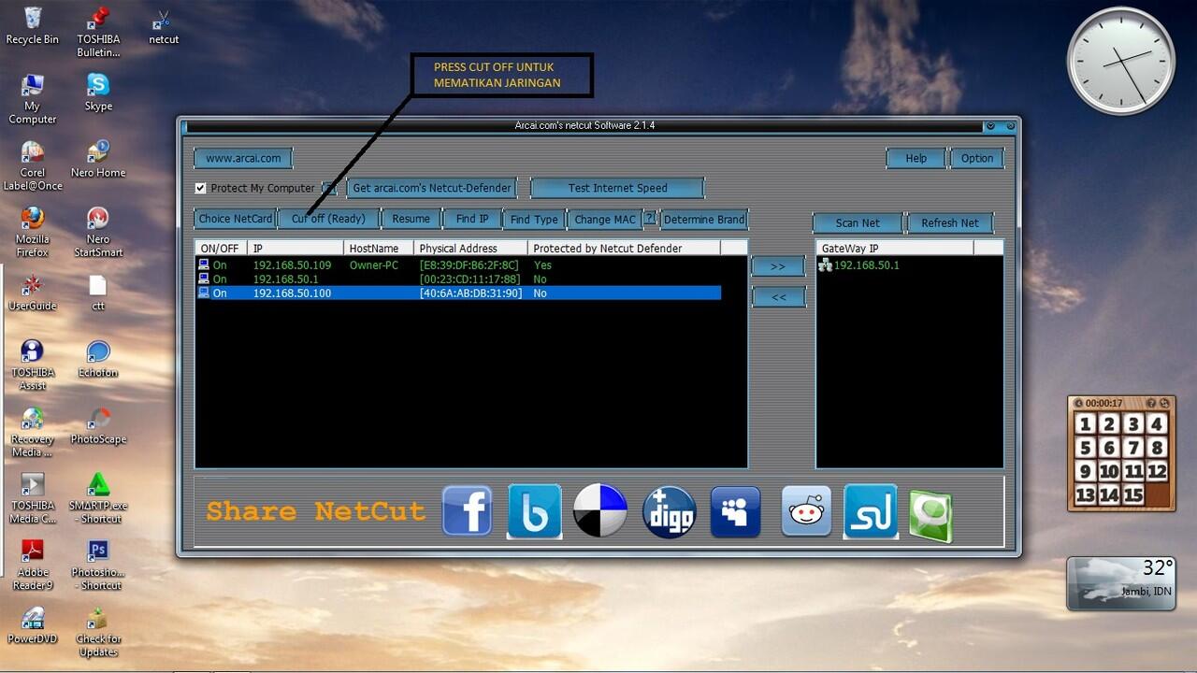Sort by the IP column header

296,248
